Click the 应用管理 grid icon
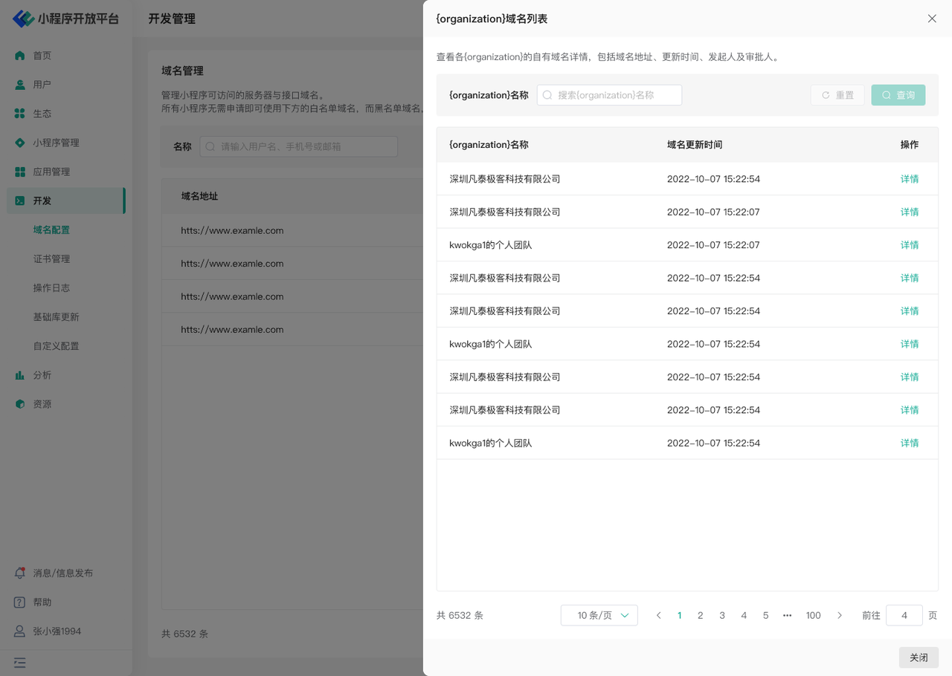Screen dimensions: 952x676 click(20, 172)
